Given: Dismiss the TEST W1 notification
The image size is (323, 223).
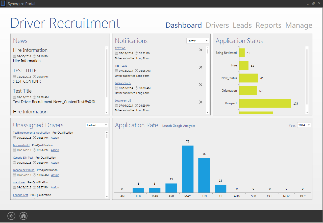Looking at the screenshot, I should 201,50.
